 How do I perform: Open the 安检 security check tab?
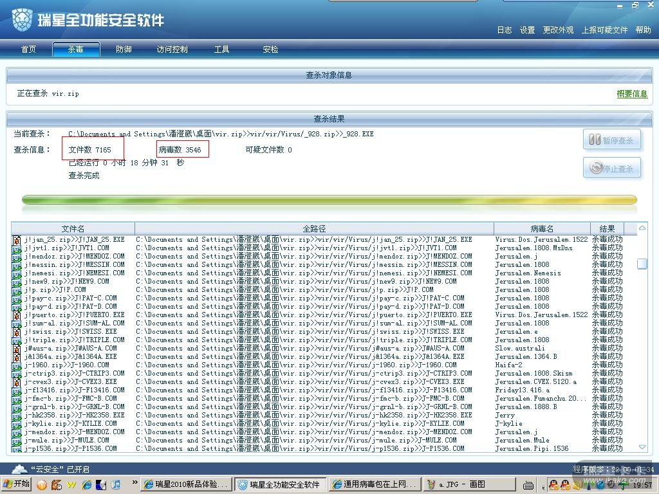(270, 49)
